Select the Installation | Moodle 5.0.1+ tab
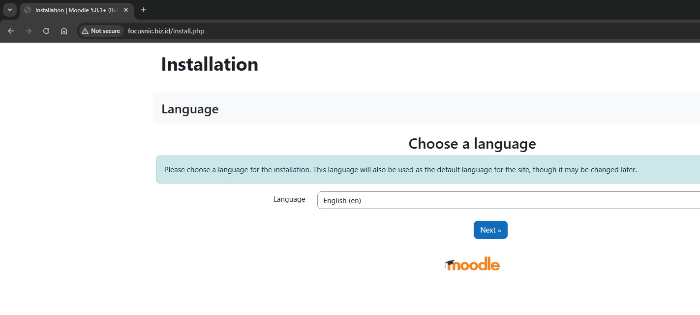Image resolution: width=700 pixels, height=315 pixels. [74, 10]
